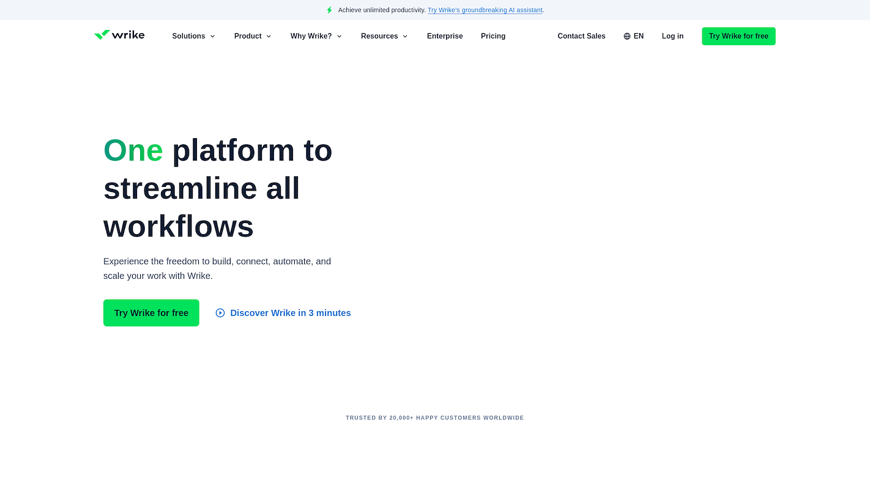Go to the Enterprise page
The width and height of the screenshot is (870, 489).
click(x=445, y=36)
